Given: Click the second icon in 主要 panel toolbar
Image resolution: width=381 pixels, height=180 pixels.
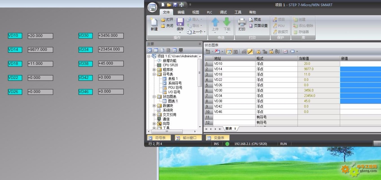Looking at the screenshot, I should pos(156,50).
